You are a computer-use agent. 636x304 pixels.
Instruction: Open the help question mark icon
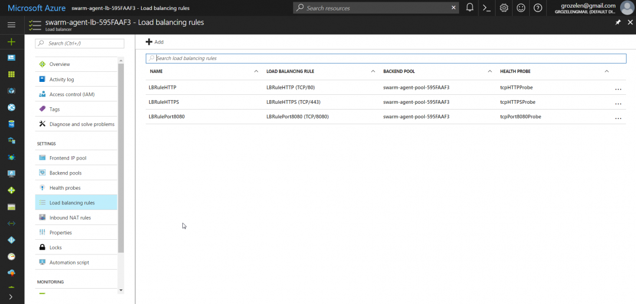click(537, 8)
